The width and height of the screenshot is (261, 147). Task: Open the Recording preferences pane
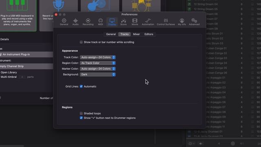tap(88, 22)
